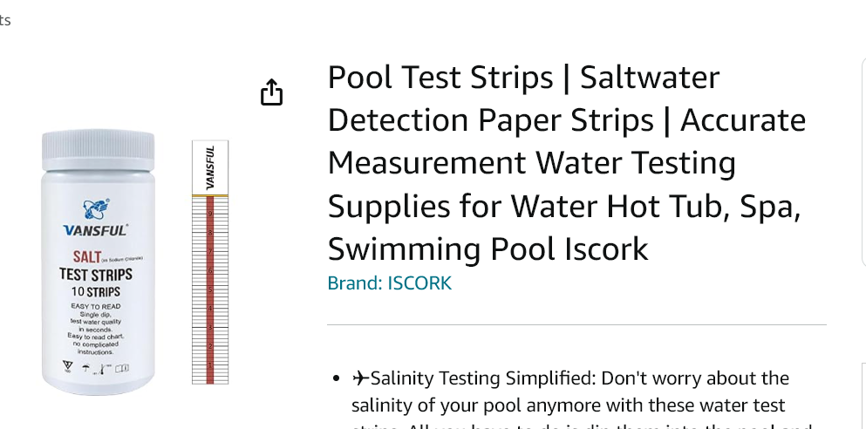Click the horizontal divider below the brand
866x429 pixels.
coord(576,325)
